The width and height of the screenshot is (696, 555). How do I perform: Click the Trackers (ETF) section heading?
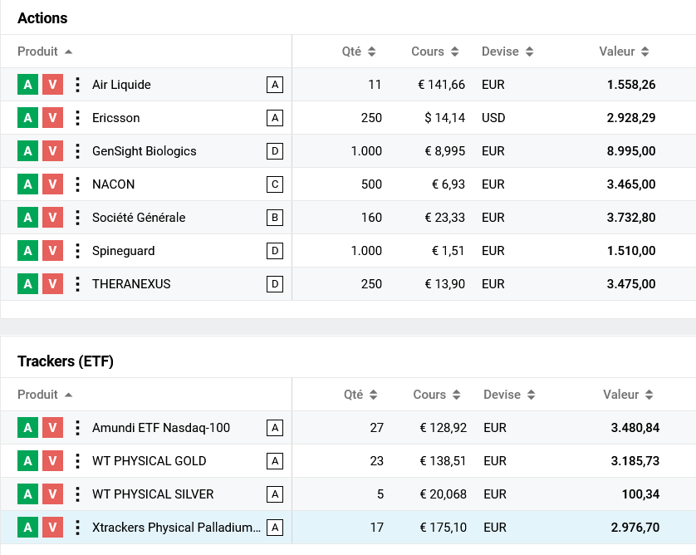click(66, 361)
